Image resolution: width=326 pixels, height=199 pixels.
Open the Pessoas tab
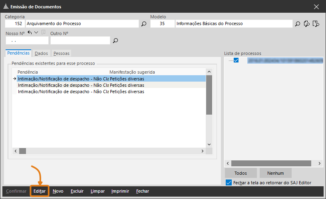[61, 53]
